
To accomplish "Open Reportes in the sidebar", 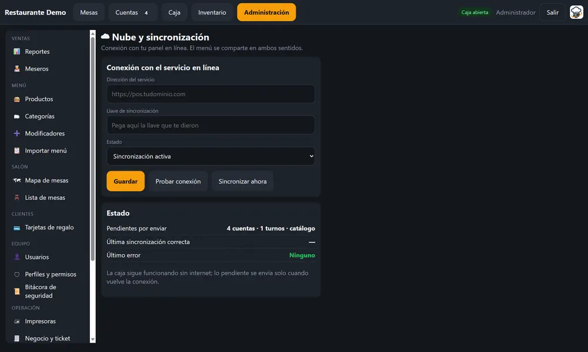I will (x=47, y=52).
